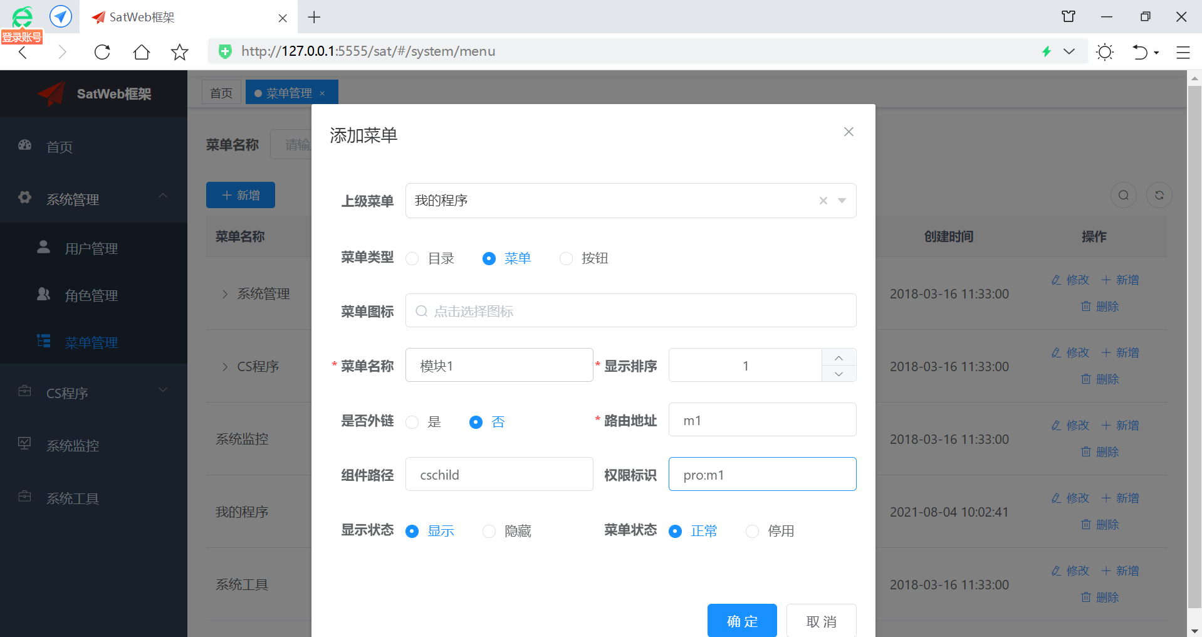Refresh the menu table

pos(1159,195)
